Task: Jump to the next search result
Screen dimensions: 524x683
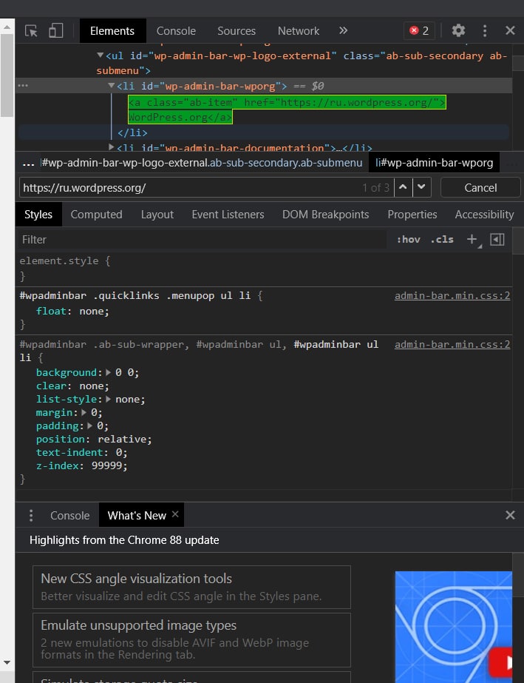Action: tap(421, 187)
